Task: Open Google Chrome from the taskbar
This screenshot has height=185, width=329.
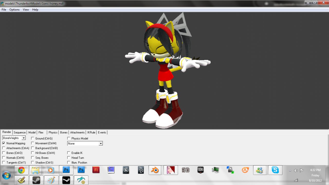Action: tap(21, 170)
